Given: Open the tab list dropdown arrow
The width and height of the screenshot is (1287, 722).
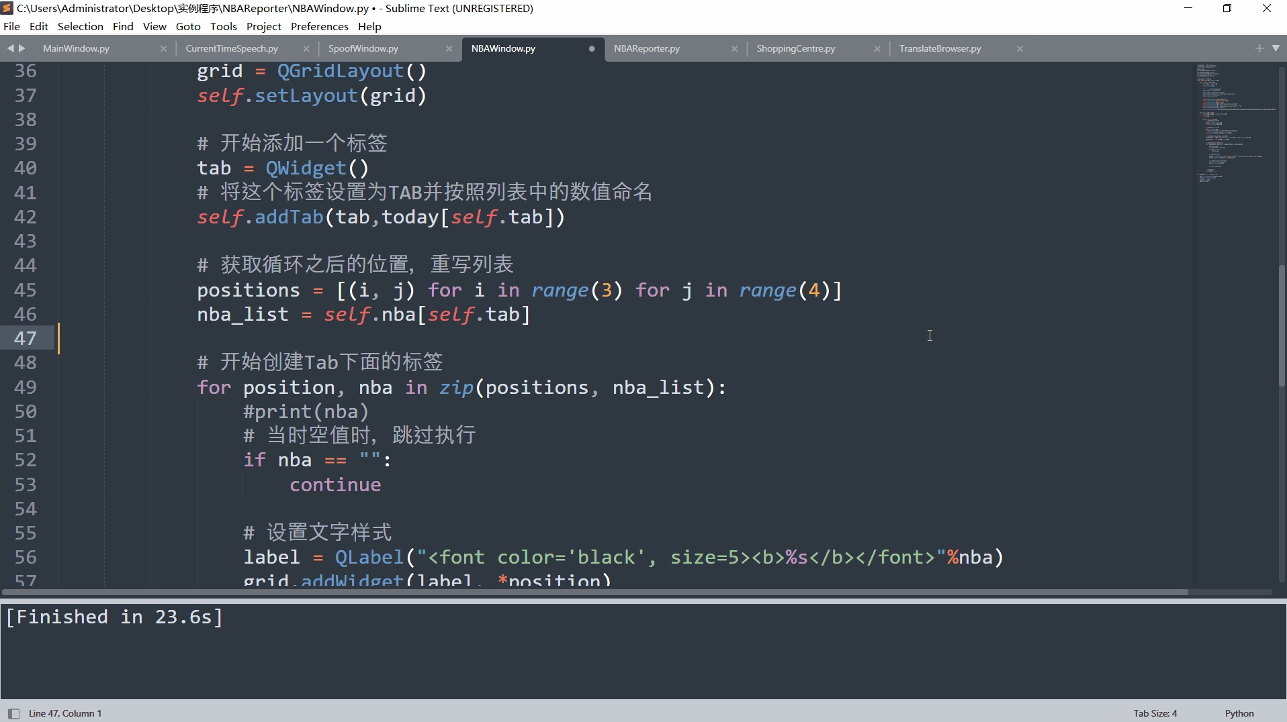Looking at the screenshot, I should coord(1276,48).
